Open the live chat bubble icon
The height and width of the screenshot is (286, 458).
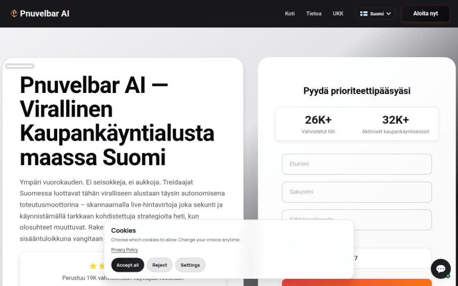(441, 269)
